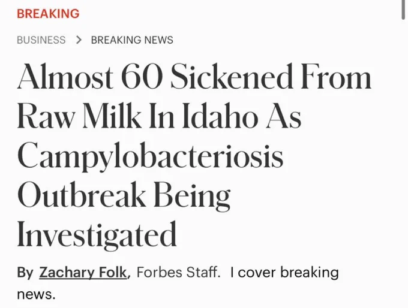Click the word Campylobacteriosis in the headline

[150, 156]
